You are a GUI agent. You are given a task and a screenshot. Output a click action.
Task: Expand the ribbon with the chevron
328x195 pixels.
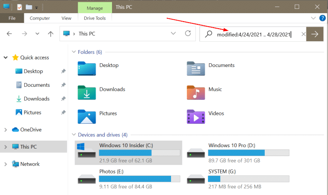click(x=313, y=18)
